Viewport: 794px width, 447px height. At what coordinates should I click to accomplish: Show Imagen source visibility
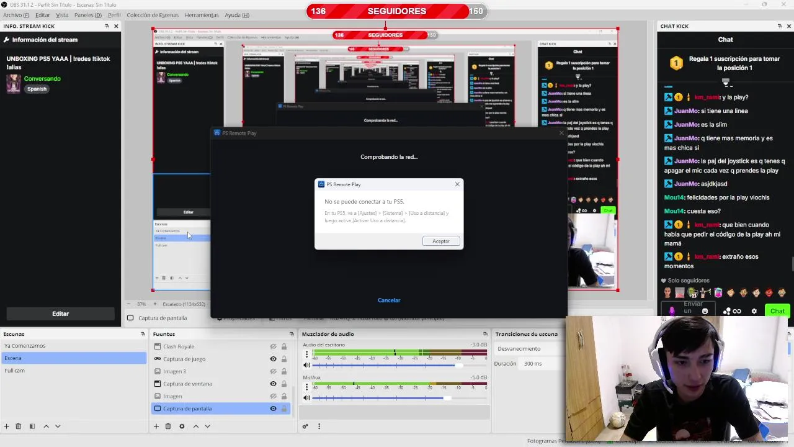(273, 396)
